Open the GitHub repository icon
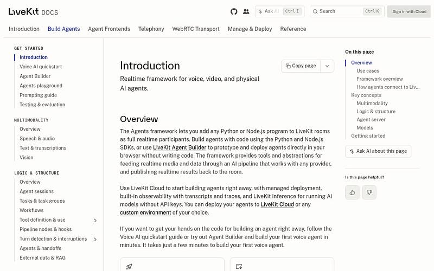Image resolution: width=434 pixels, height=271 pixels. click(234, 11)
